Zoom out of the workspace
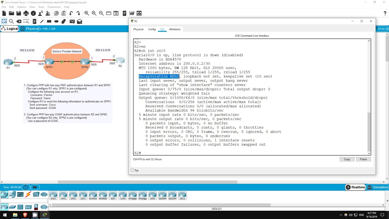389x219 pixels. 101,13
